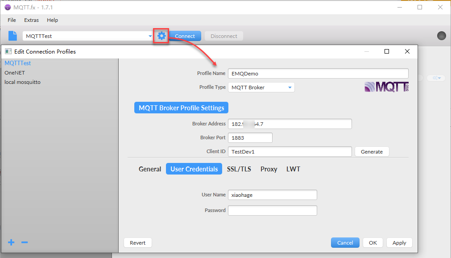Expand the MQTTTest profile selector dropdown
The height and width of the screenshot is (258, 451).
click(x=150, y=36)
